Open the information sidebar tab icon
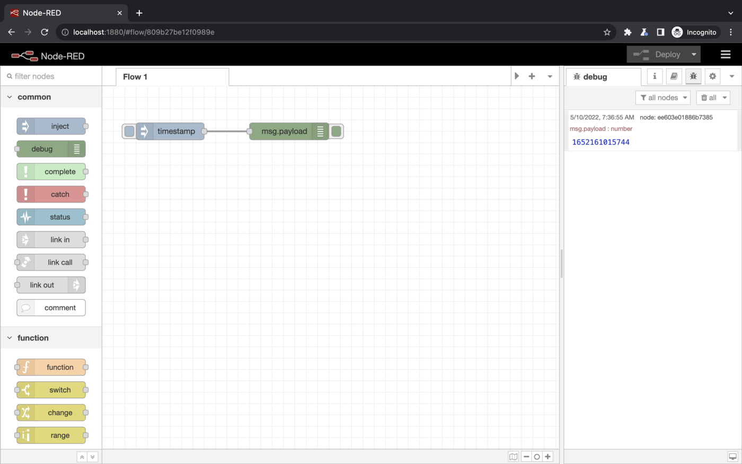This screenshot has height=464, width=742. tap(655, 76)
